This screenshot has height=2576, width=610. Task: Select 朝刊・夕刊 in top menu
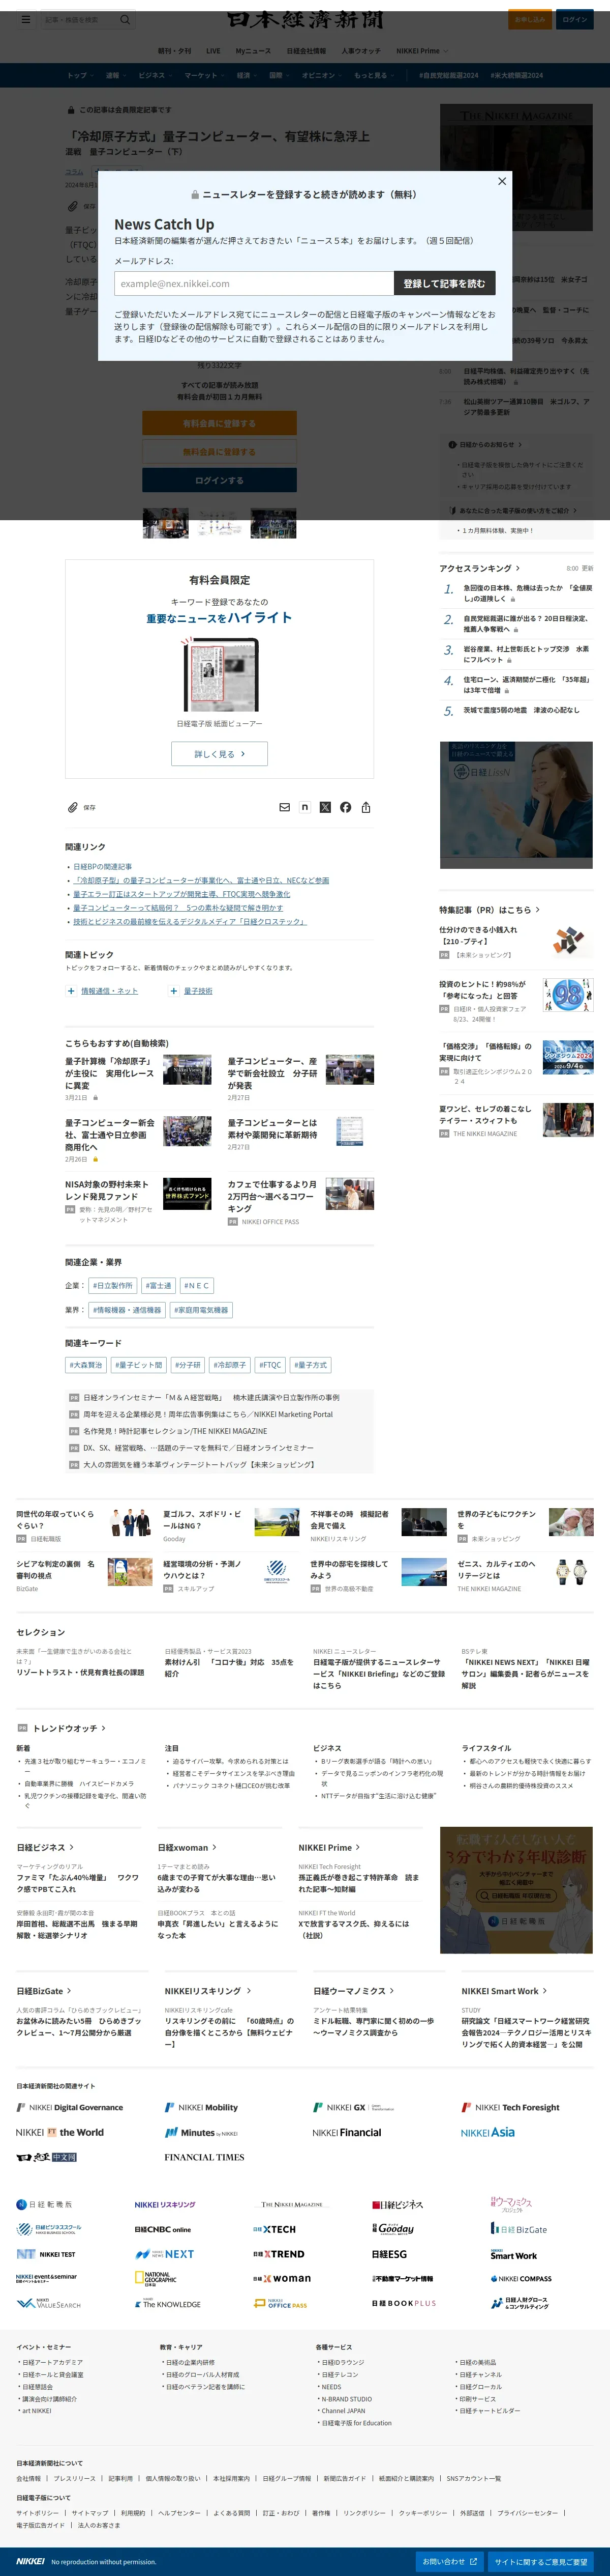pos(174,50)
